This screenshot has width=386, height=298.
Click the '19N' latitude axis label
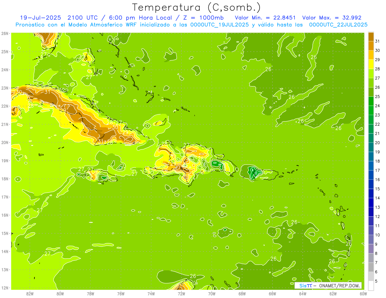5,161
